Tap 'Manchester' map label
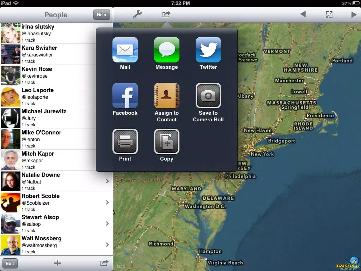This screenshot has width=361, height=271. coord(289,81)
